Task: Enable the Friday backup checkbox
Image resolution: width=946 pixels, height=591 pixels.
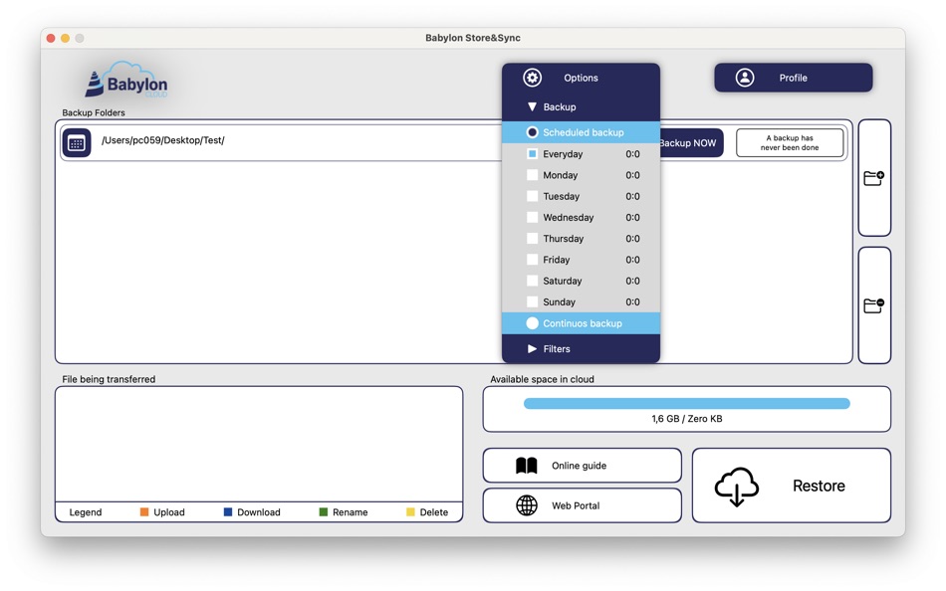Action: click(x=532, y=260)
